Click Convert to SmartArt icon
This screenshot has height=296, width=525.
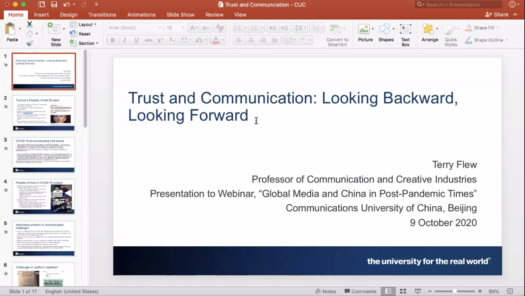(x=337, y=35)
